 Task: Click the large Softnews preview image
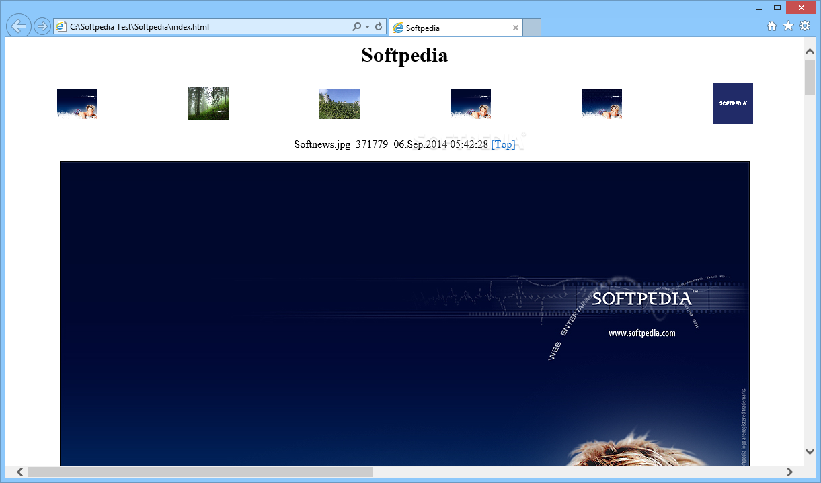click(404, 314)
